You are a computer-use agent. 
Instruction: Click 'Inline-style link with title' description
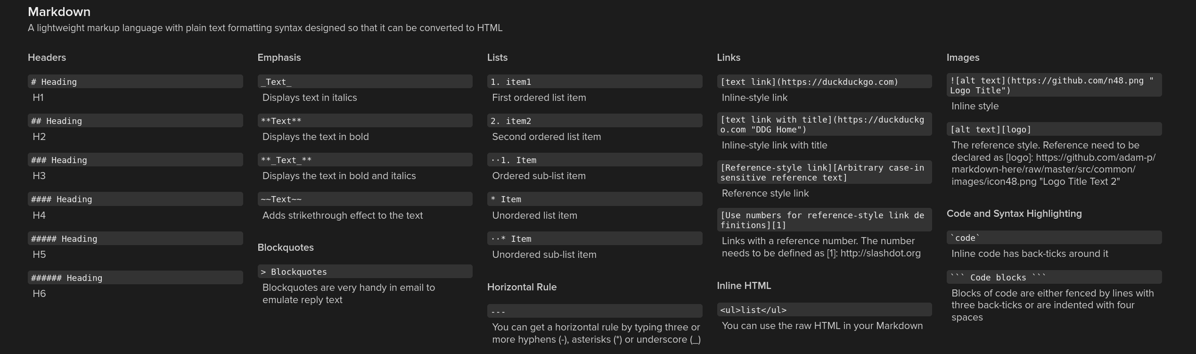(774, 145)
